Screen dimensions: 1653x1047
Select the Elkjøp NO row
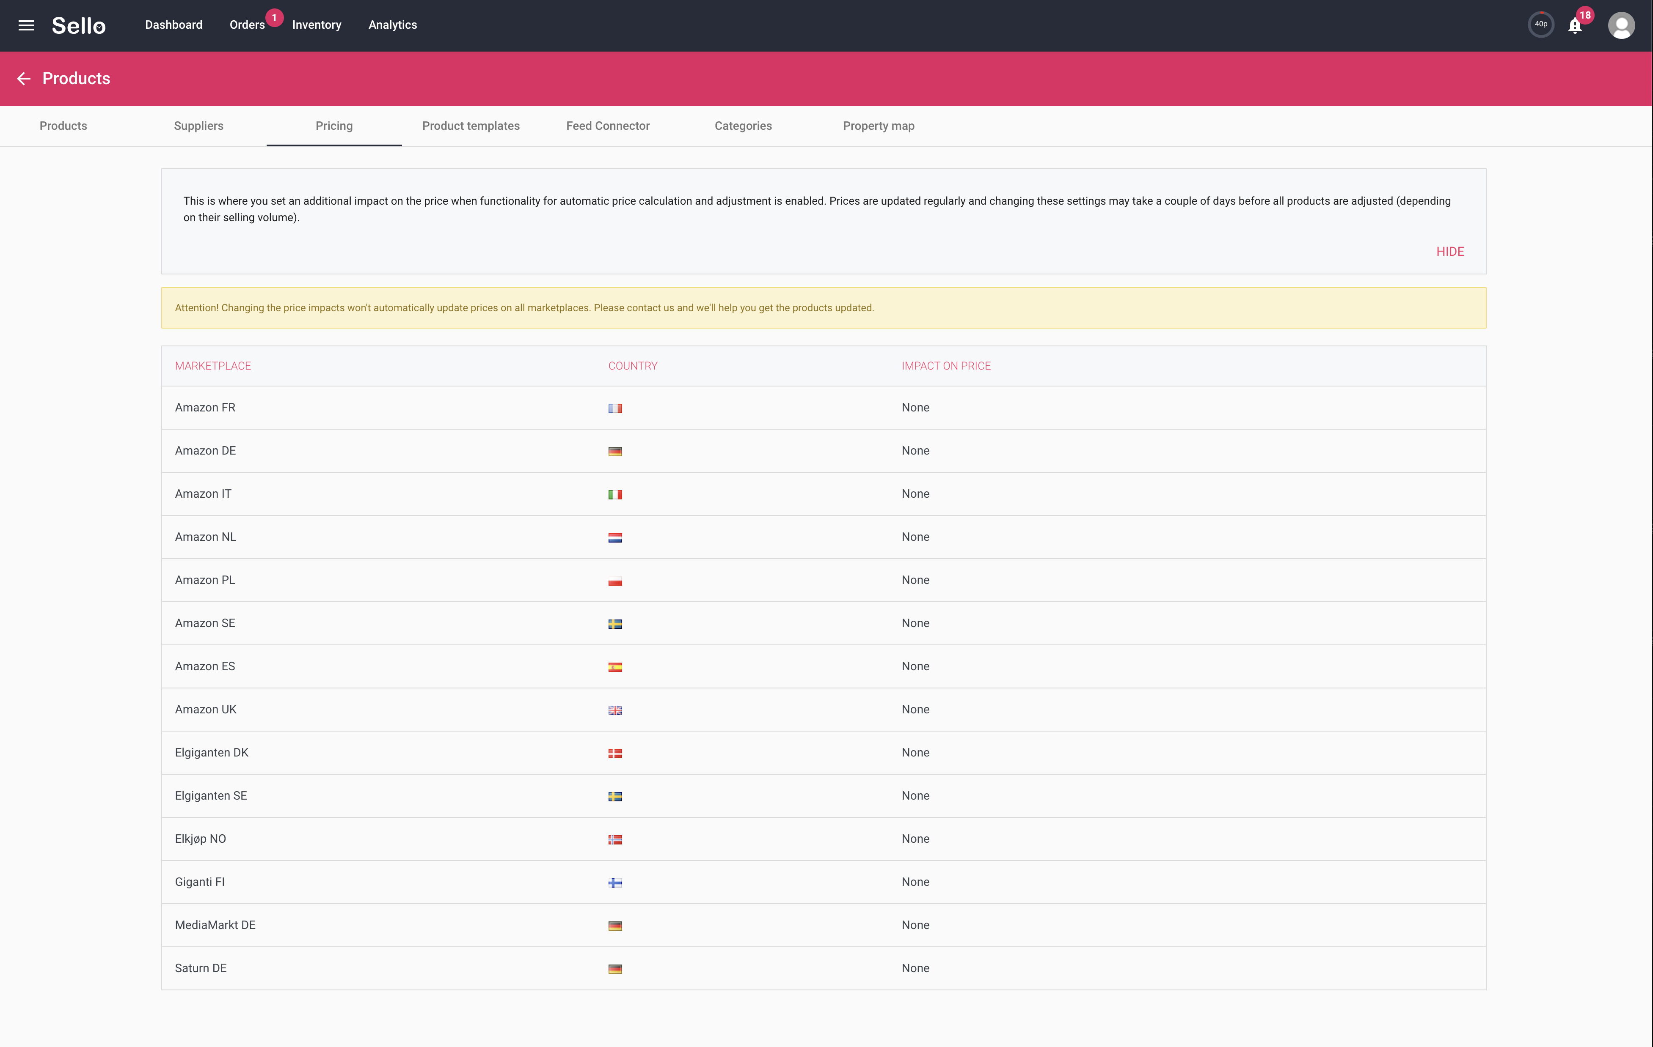[x=824, y=839]
